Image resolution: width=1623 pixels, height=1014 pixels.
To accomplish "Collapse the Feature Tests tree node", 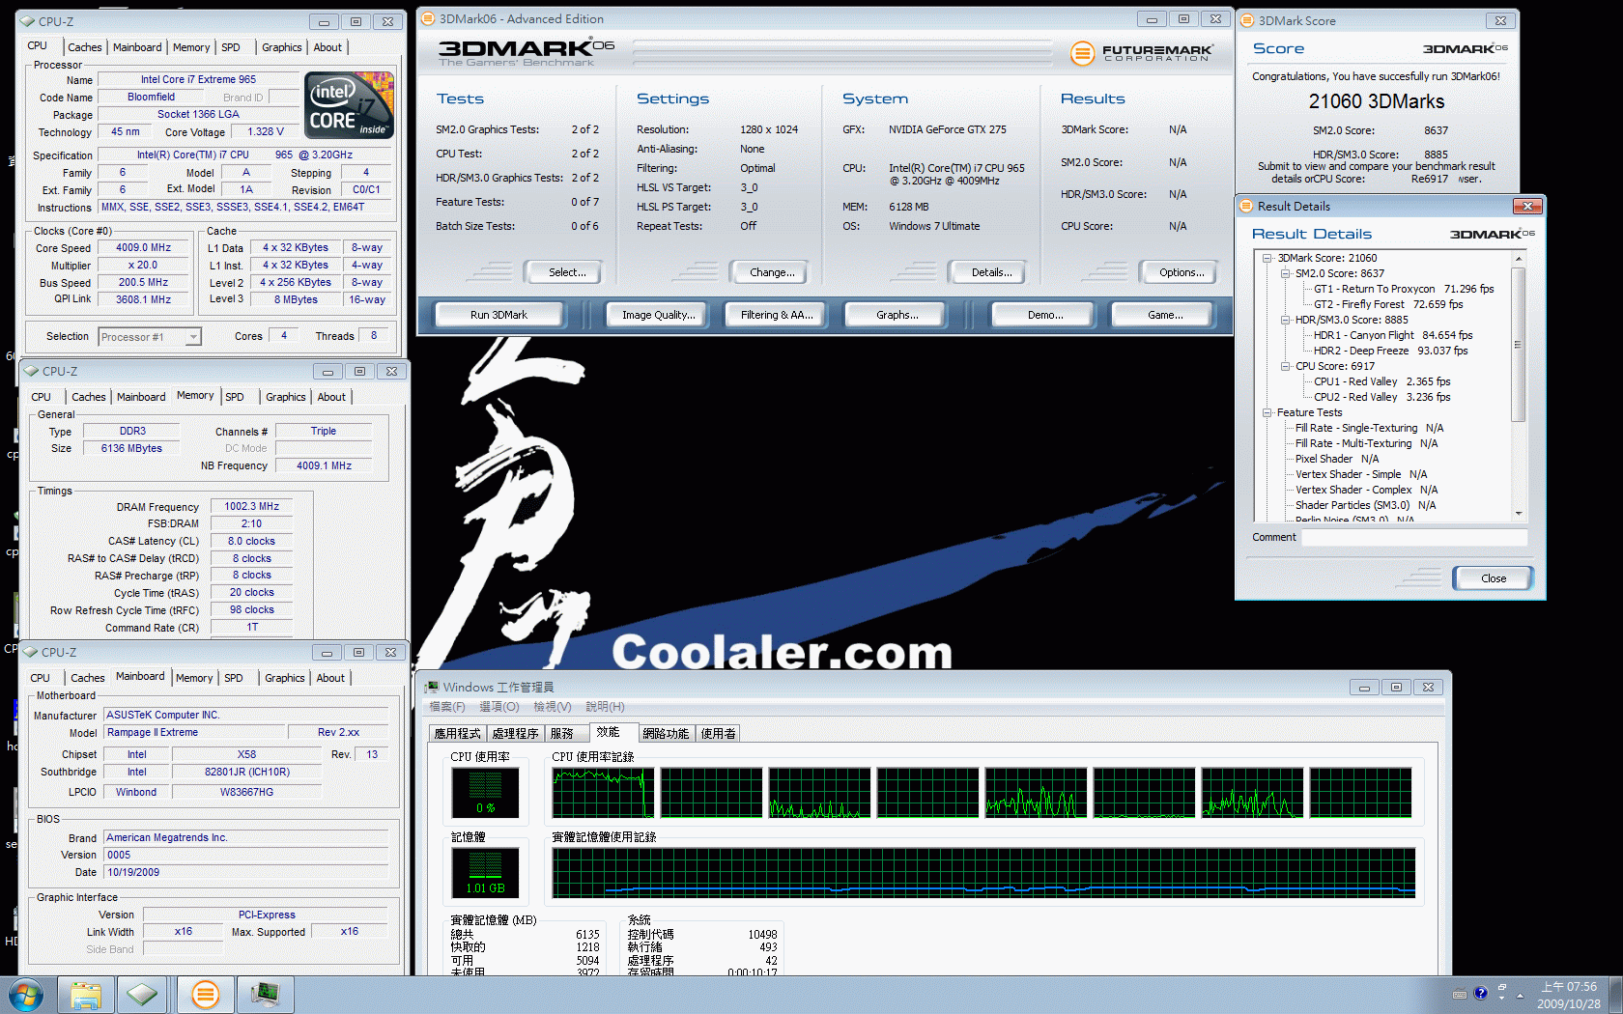I will point(1267,412).
